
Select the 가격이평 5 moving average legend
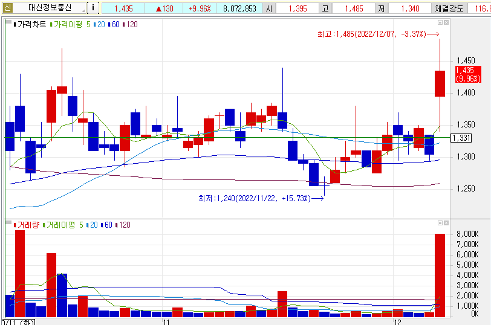point(70,24)
